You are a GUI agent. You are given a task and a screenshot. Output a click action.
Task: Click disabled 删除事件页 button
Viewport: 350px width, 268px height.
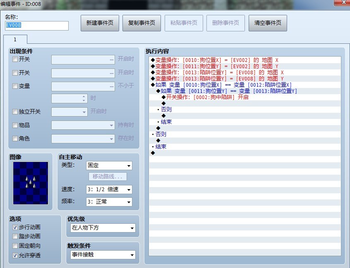click(225, 23)
